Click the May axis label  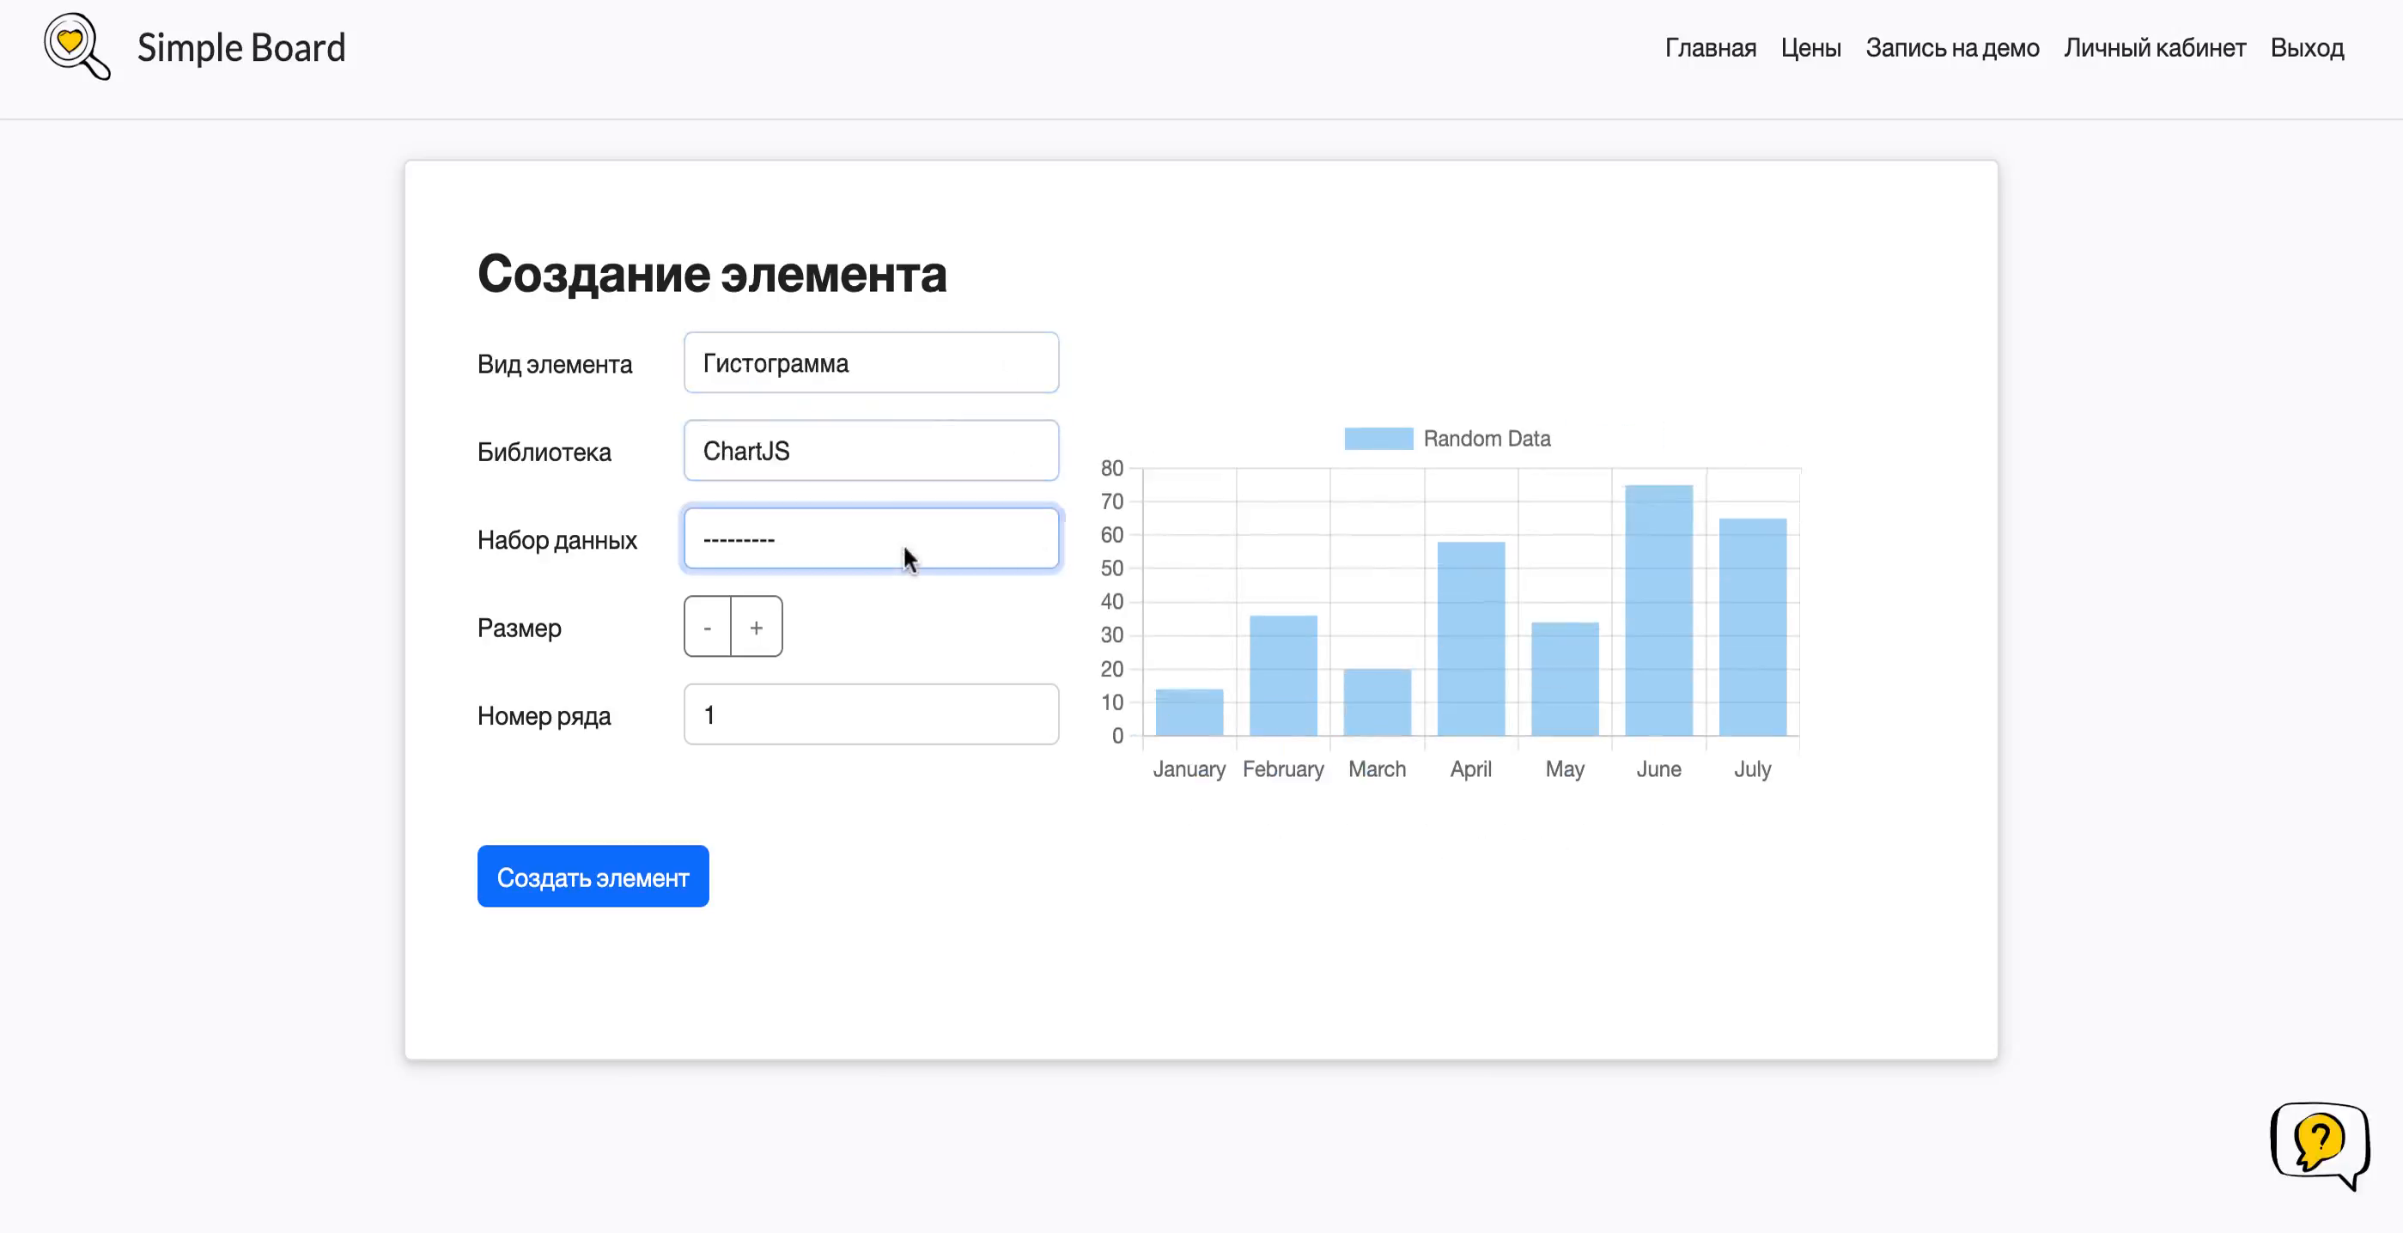[x=1566, y=769]
